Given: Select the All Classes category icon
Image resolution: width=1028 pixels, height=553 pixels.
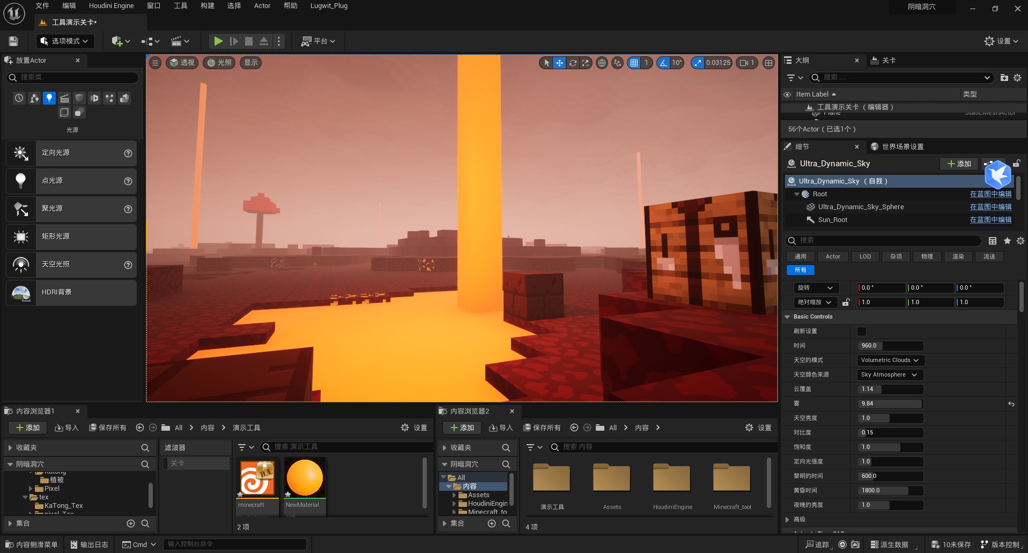Looking at the screenshot, I should point(79,112).
